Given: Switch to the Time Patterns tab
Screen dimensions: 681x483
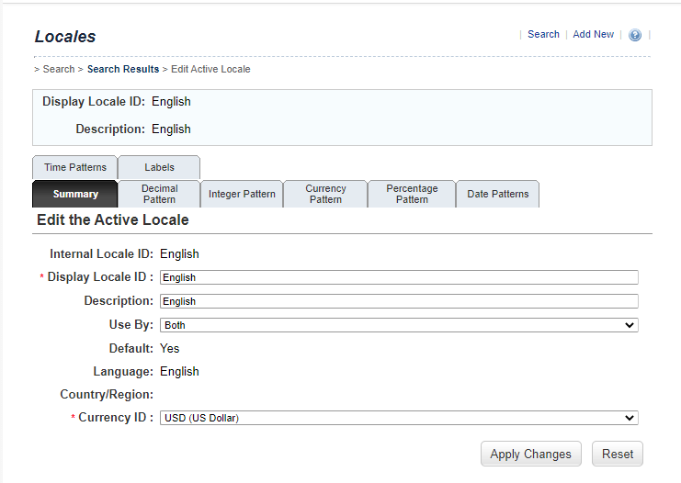Looking at the screenshot, I should tap(75, 167).
